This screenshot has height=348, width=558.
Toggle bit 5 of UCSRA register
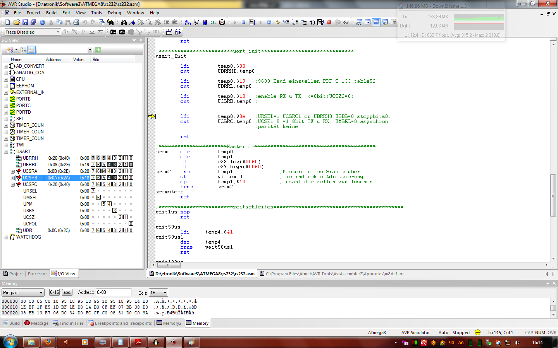(x=104, y=171)
